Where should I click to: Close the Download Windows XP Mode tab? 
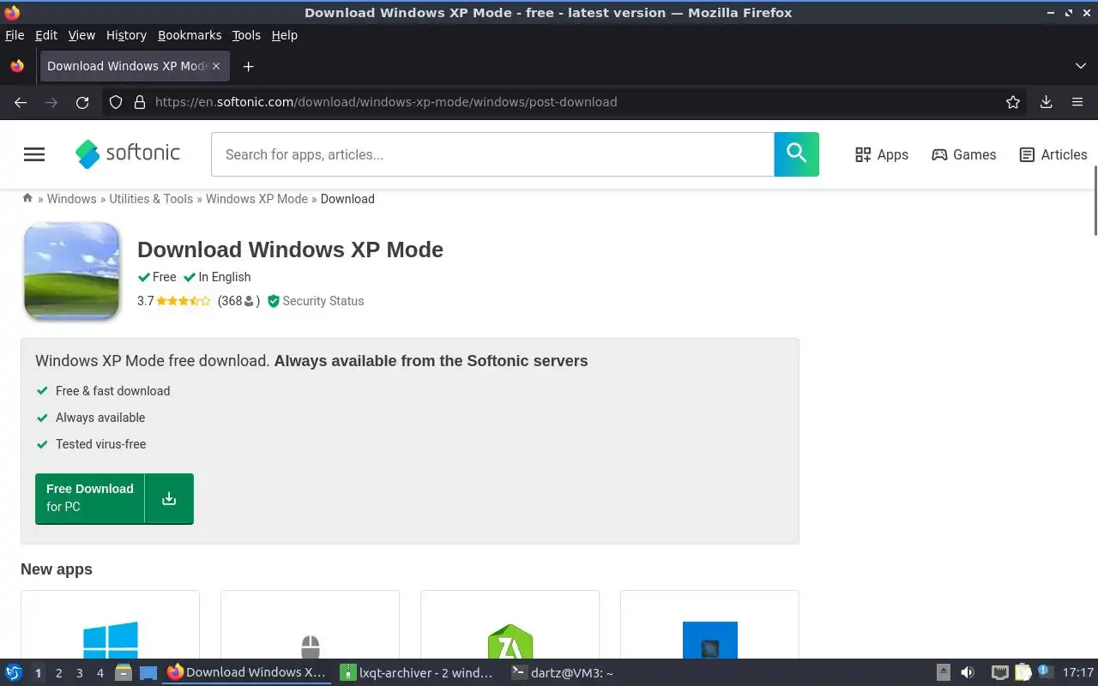216,66
